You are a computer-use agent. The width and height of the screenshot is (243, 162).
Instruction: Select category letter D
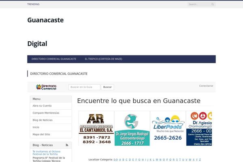click(130, 160)
